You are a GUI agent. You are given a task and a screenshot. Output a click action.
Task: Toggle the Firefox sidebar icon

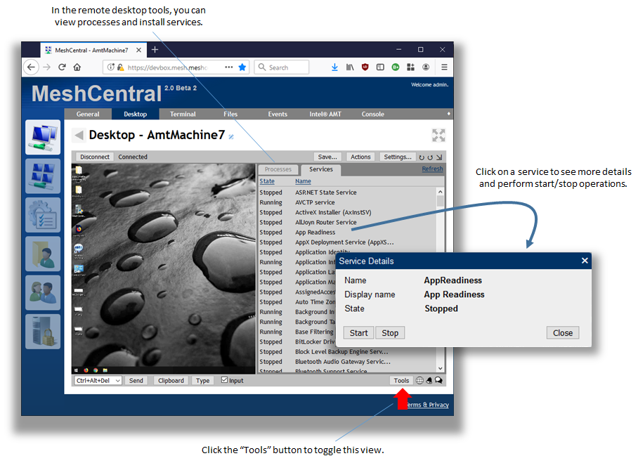pyautogui.click(x=380, y=67)
